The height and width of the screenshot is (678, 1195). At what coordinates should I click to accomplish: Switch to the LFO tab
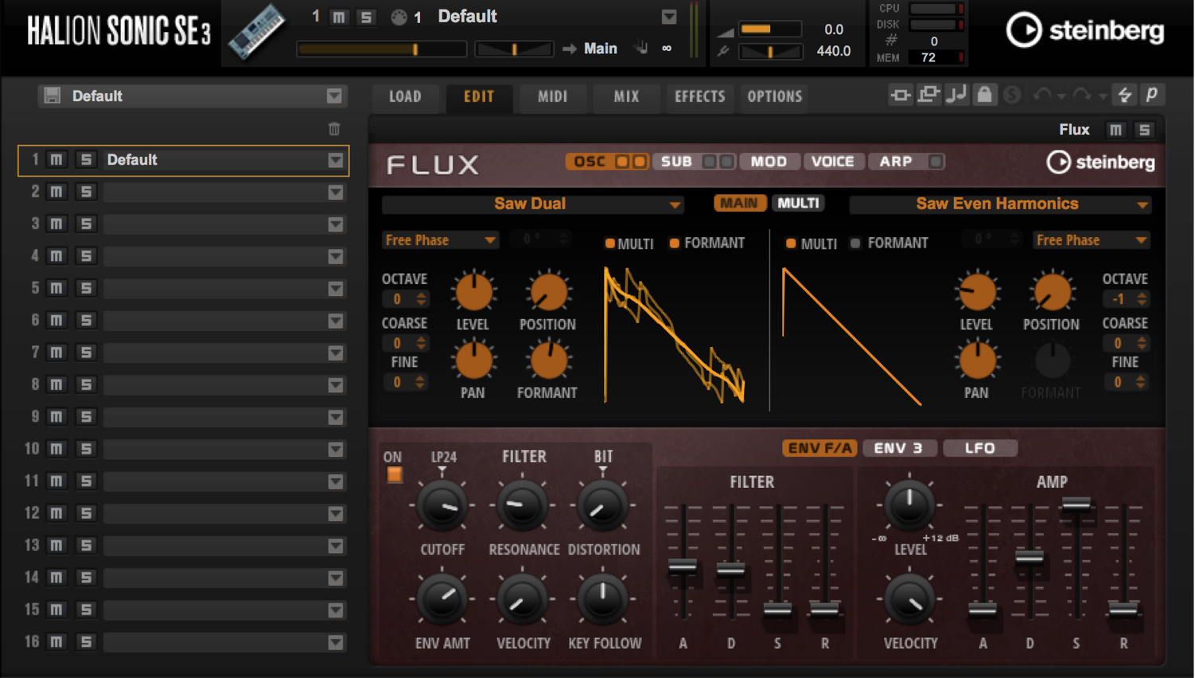click(x=980, y=448)
